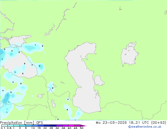
Task: Click the '10' legend scale label
Action: click(33, 128)
